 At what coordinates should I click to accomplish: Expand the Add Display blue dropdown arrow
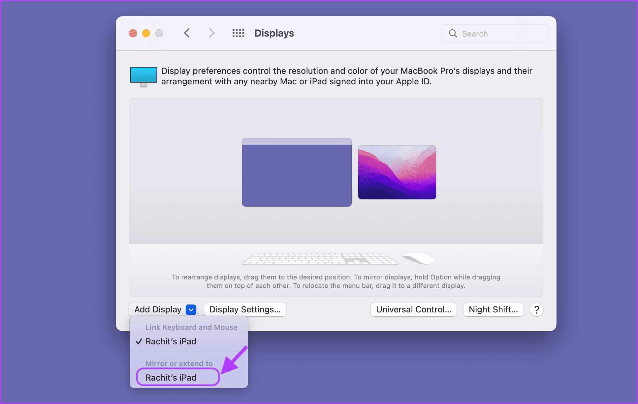(191, 310)
